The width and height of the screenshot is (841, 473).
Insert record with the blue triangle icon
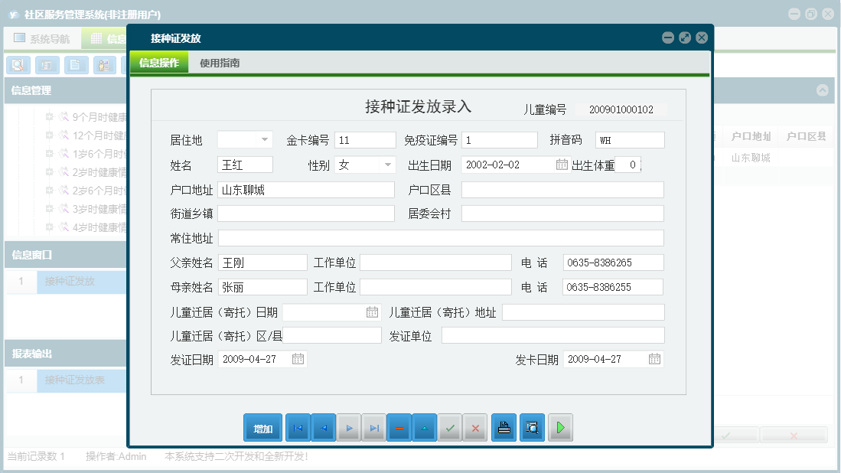[x=424, y=427]
